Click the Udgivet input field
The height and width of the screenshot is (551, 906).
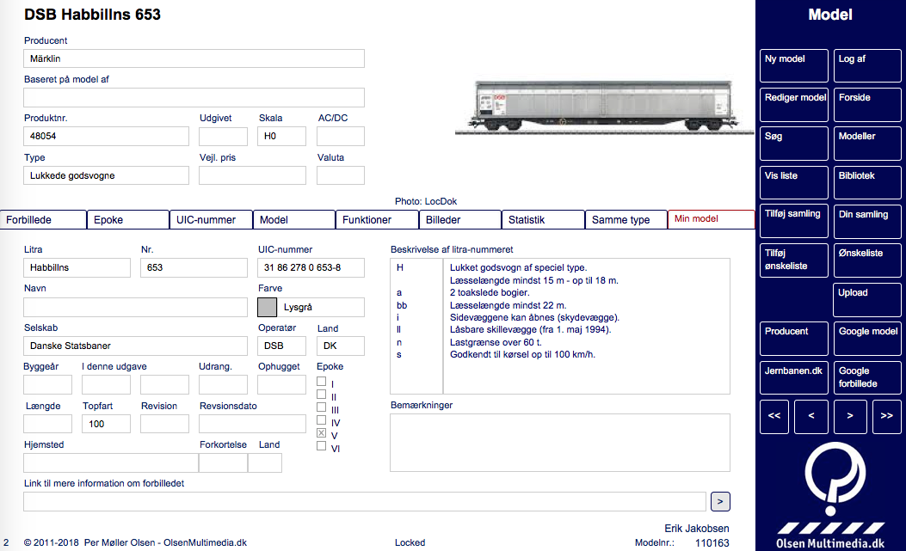(x=224, y=137)
